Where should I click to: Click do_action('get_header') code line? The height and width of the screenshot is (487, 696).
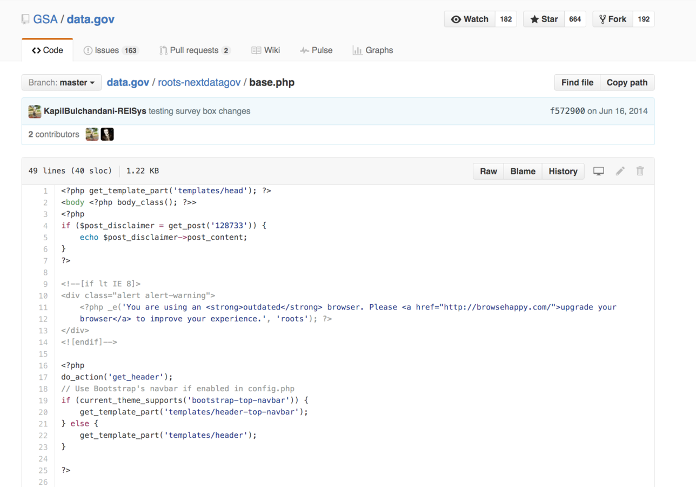click(x=117, y=377)
